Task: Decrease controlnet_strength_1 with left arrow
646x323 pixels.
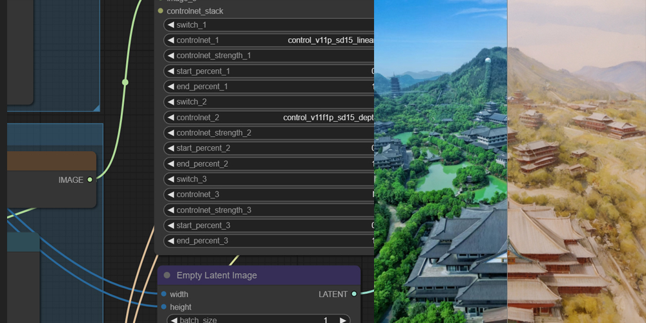Action: pos(171,56)
